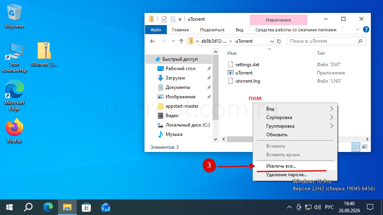
Task: Select the Этот компьютер desktop icon
Action: point(14,58)
